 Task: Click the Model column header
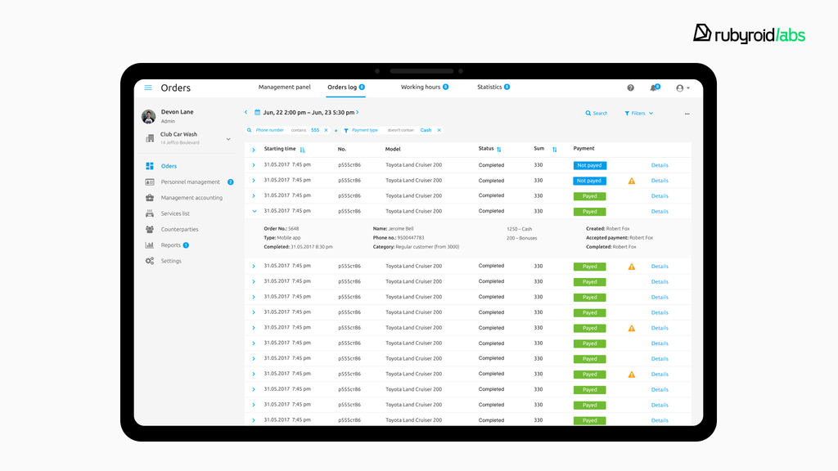coord(393,150)
